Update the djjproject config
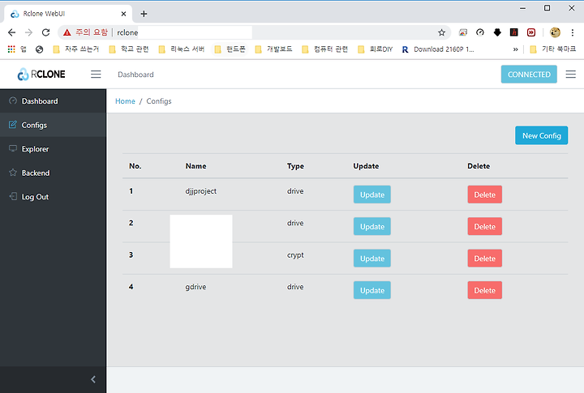Screen dimensions: 584x393 coord(372,194)
